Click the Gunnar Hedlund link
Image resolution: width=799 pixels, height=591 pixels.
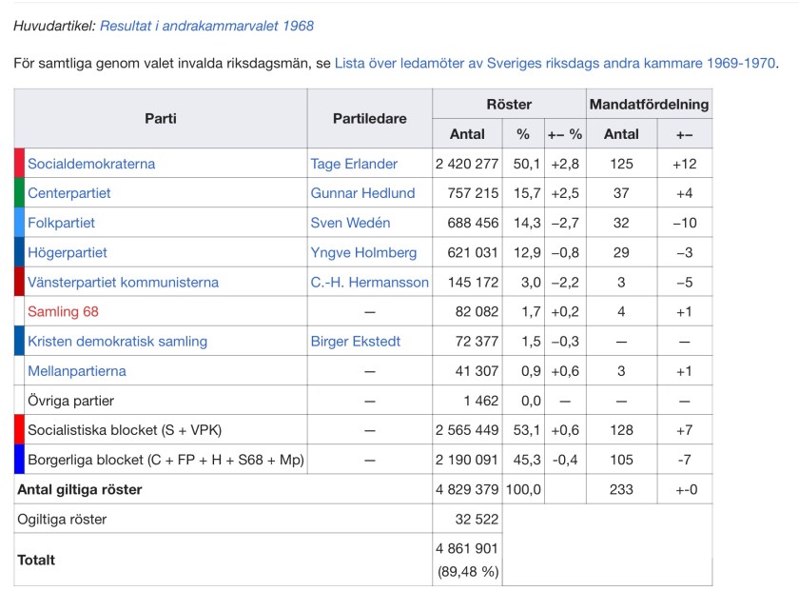(362, 193)
